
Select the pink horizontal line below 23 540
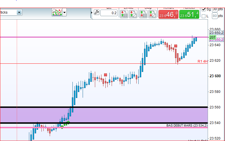[104, 128]
